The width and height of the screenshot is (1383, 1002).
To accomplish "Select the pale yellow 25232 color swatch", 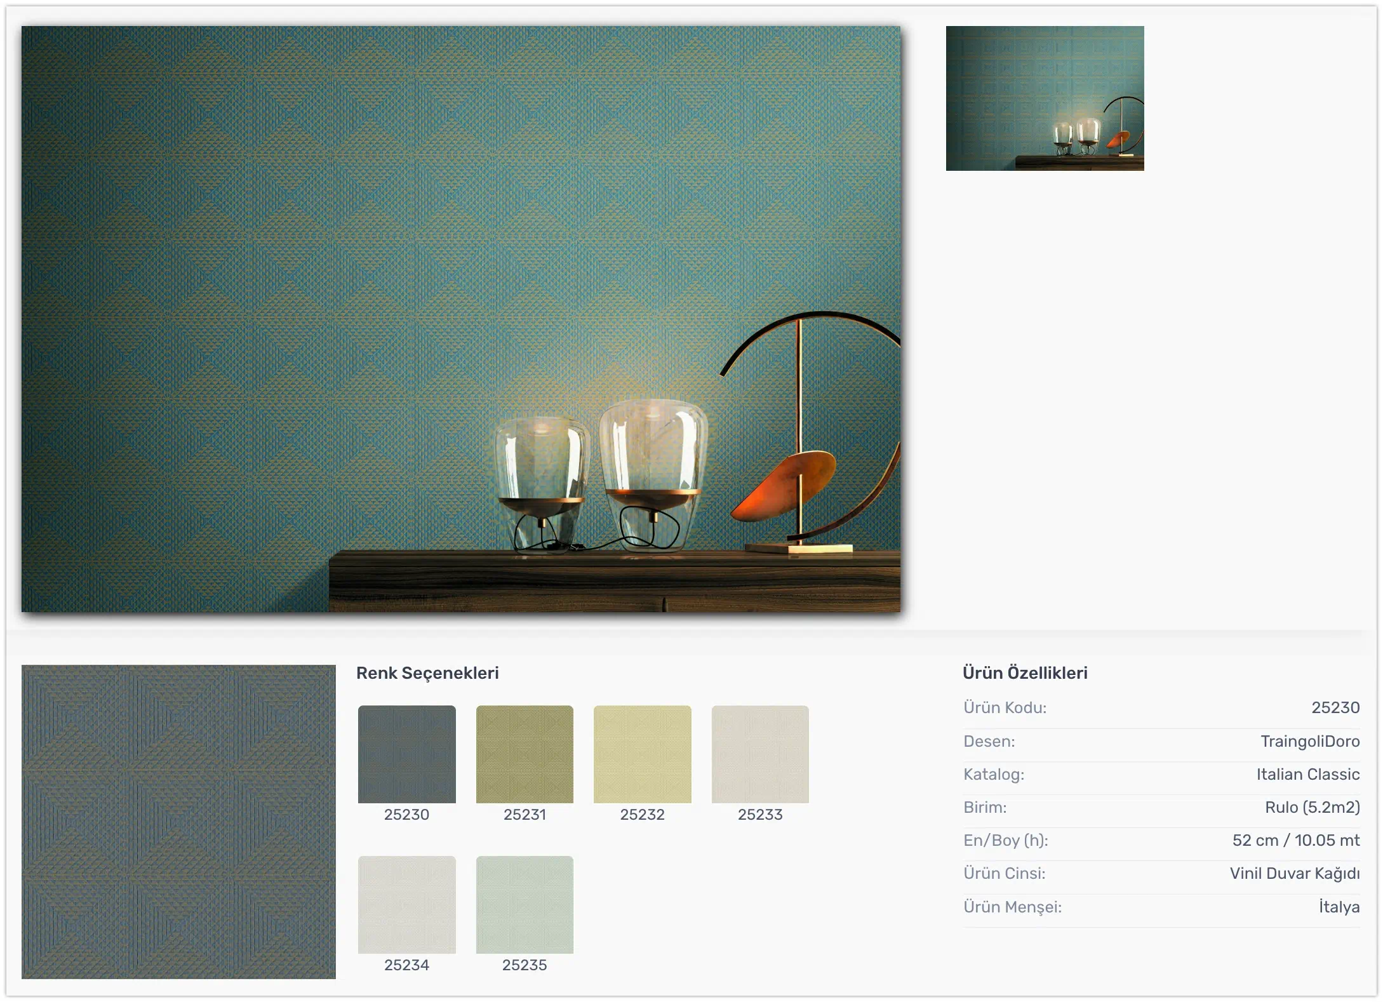I will click(x=642, y=754).
